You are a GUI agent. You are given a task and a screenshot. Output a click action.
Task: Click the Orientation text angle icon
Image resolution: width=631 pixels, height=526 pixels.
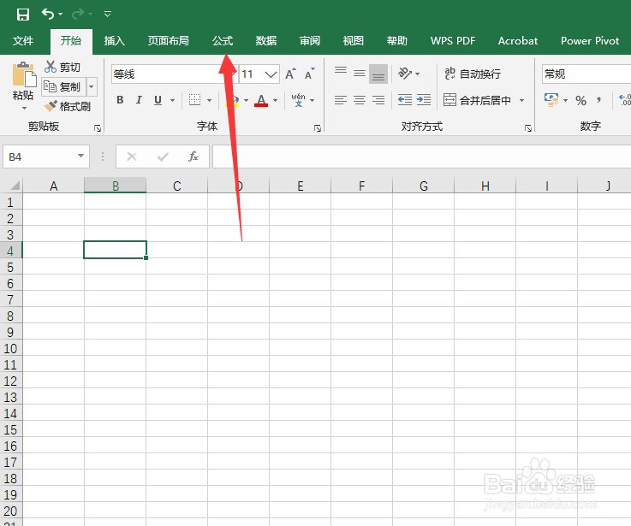405,74
